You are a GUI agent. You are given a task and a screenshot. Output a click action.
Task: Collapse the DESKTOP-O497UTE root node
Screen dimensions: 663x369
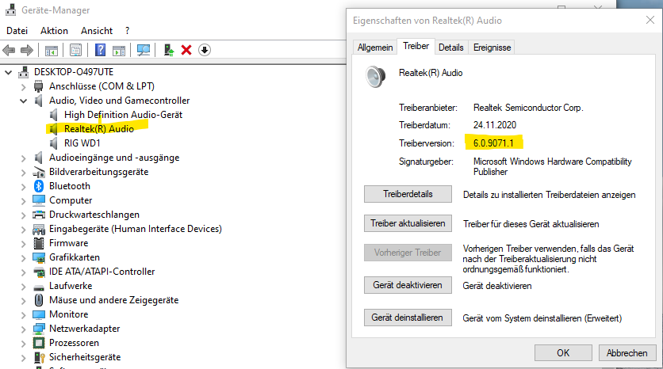pos(8,72)
